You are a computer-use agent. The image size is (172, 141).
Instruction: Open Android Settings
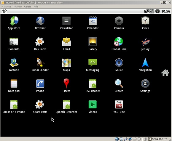145,86
